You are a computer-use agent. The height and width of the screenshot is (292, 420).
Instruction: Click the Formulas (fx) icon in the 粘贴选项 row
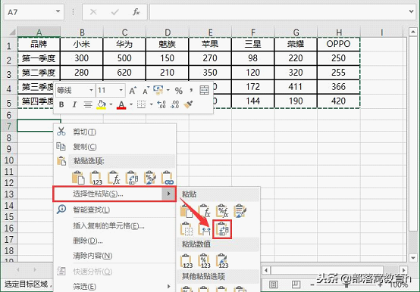114,178
